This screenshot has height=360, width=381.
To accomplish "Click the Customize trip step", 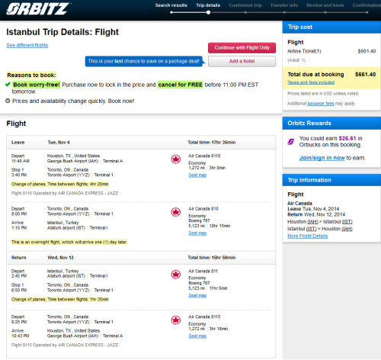I will (x=245, y=5).
